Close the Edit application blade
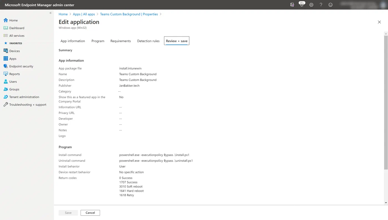 379,22
